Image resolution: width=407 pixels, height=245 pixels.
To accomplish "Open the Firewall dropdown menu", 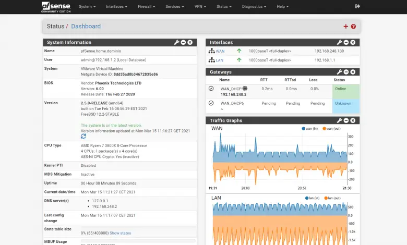I will [146, 6].
